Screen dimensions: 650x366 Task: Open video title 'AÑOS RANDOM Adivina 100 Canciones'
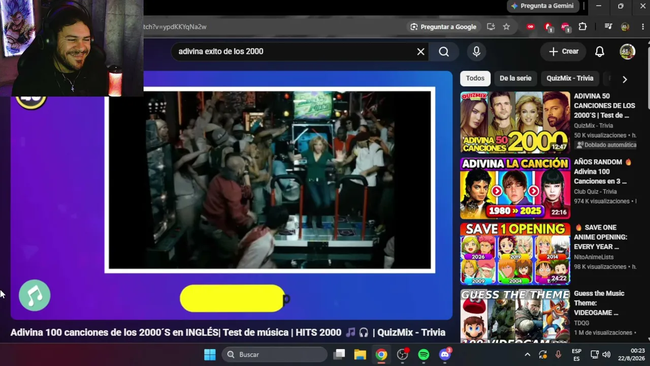pyautogui.click(x=603, y=171)
